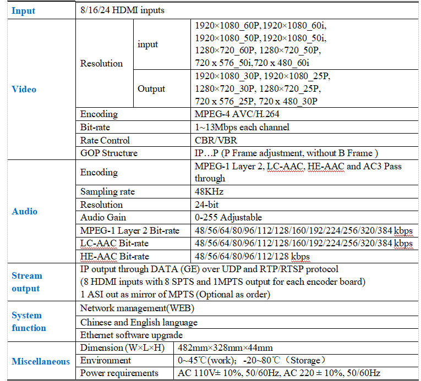Click the LC-AAC Bit-rate label
Screen dimensions: 421x381
[114, 243]
